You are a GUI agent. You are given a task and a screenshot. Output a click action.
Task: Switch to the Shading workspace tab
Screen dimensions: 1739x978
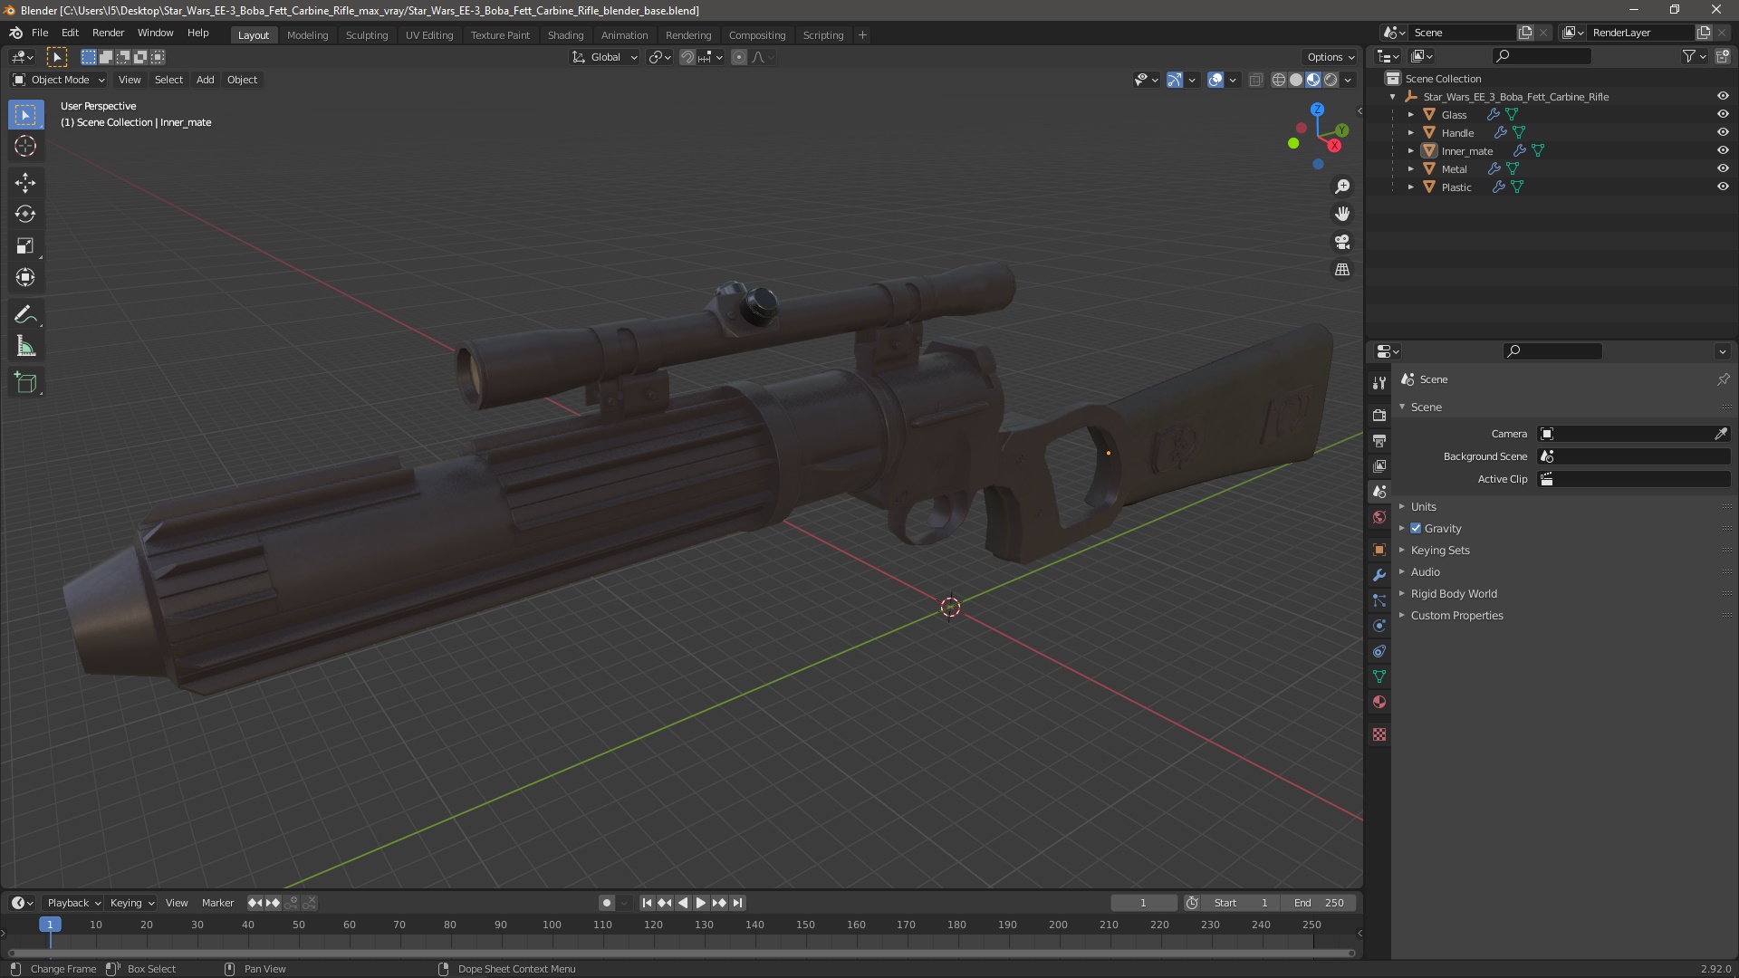pyautogui.click(x=565, y=34)
